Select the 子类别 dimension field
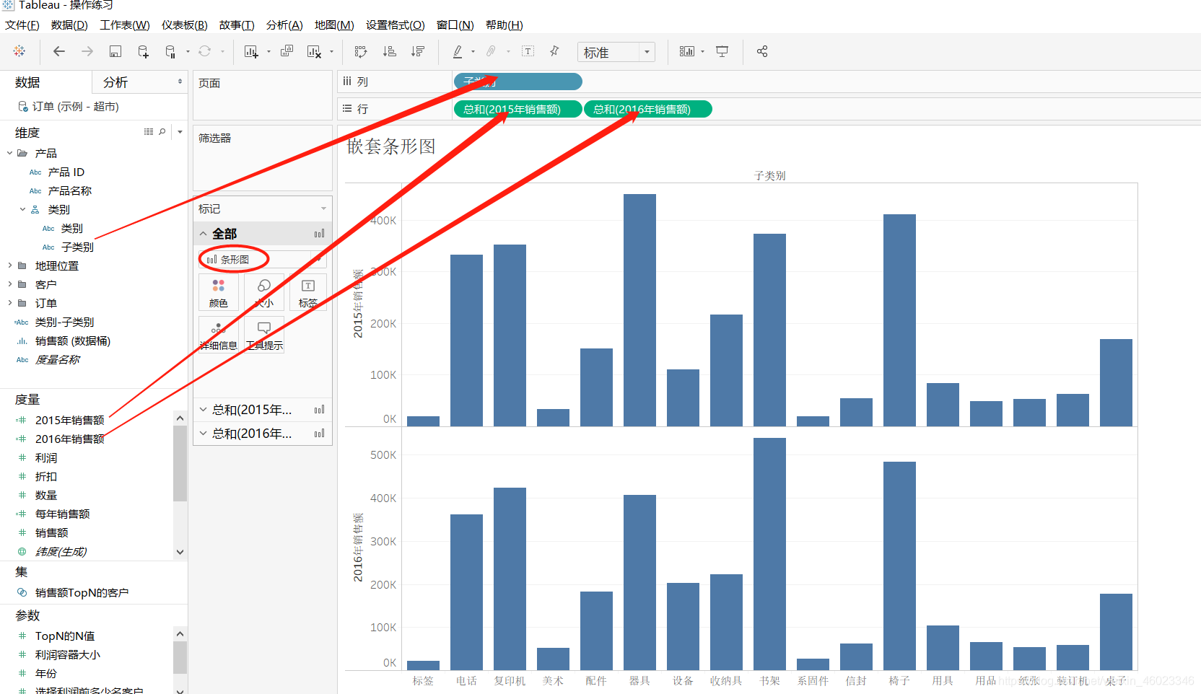Screen dimensions: 1201x694 tap(77, 247)
